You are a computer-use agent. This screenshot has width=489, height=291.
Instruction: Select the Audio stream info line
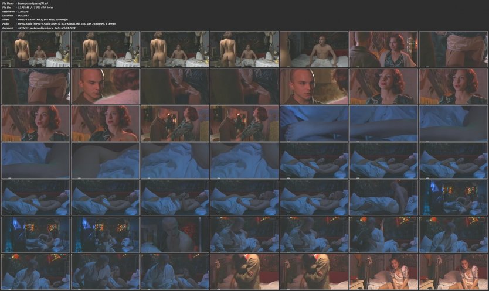(76, 23)
